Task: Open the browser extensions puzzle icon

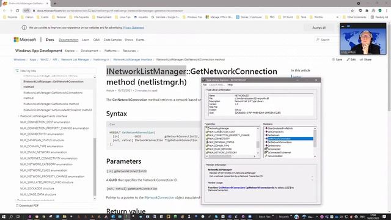Action: click(367, 10)
